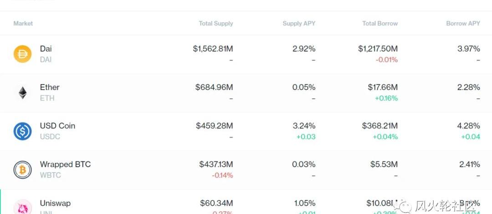Open the Dai market name
Image resolution: width=492 pixels, height=214 pixels.
[x=46, y=49]
